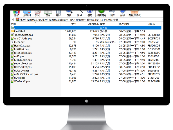This screenshot has height=130, width=173.
Task: Open the 查找 (Find) tool
Action: coord(69,14)
